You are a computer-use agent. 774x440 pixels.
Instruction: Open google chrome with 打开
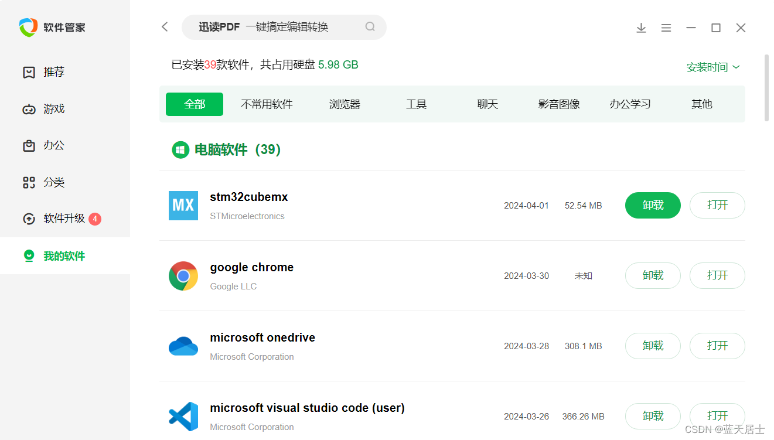coord(717,275)
